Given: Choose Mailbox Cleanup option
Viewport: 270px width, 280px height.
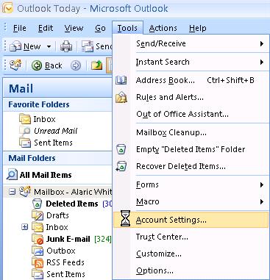Looking at the screenshot, I should 190,132.
